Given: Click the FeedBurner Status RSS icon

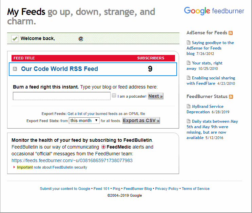Looking at the screenshot, I should click(231, 97).
